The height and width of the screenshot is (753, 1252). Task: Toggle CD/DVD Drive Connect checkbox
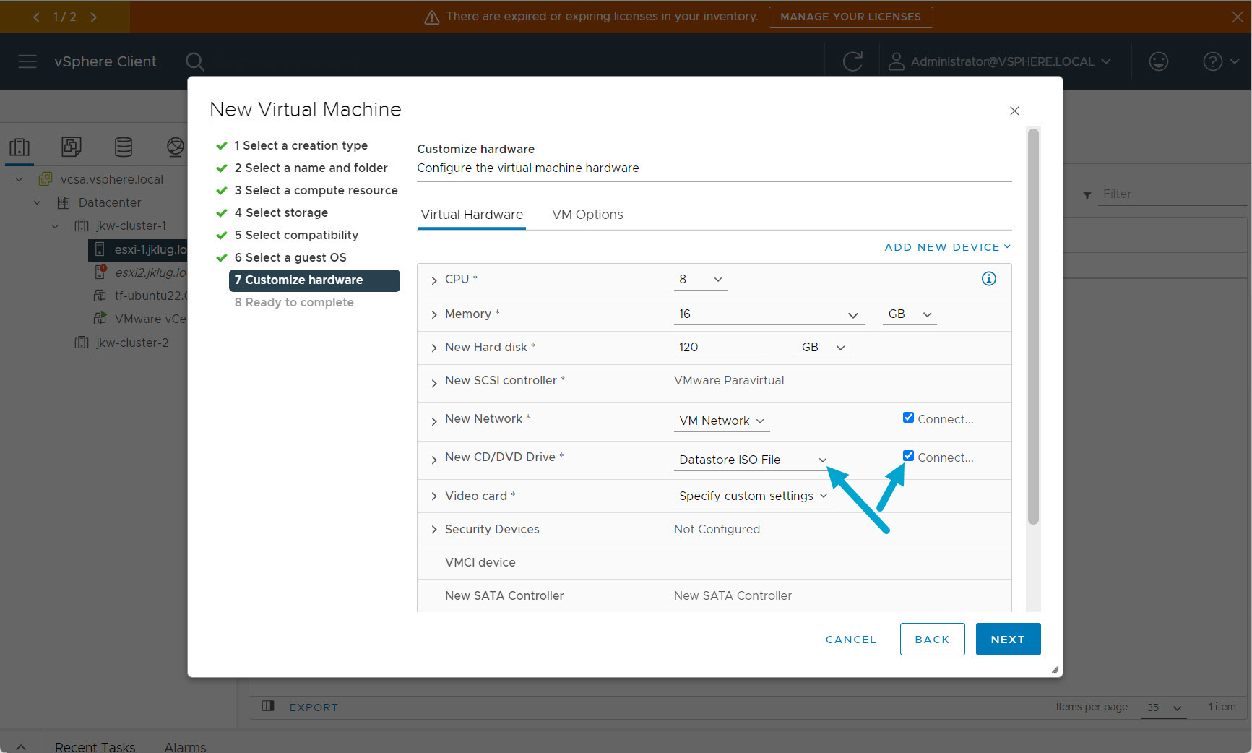(x=908, y=456)
